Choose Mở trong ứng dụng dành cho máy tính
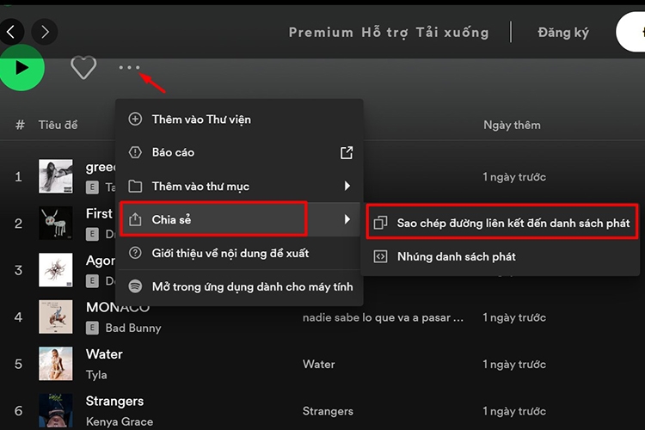This screenshot has height=430, width=645. point(239,286)
